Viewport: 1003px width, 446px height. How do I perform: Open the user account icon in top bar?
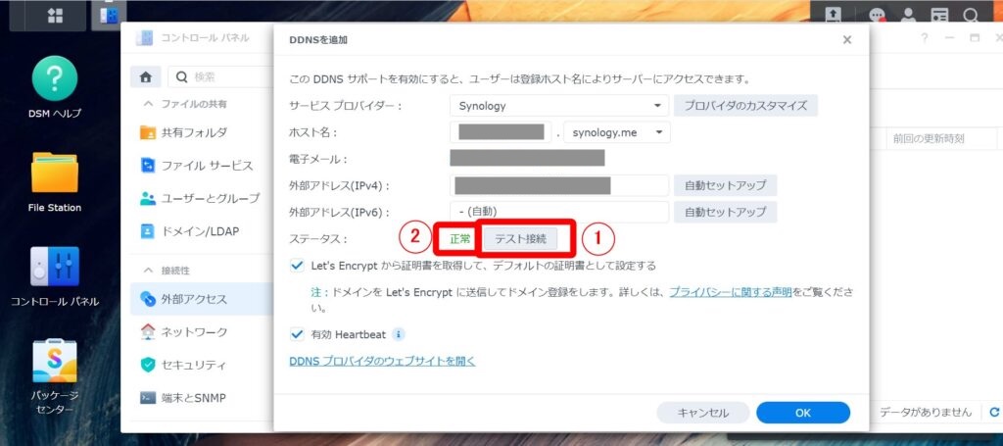click(909, 16)
